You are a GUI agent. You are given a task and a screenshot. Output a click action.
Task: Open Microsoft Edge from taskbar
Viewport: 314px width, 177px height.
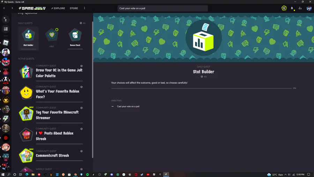27,175
